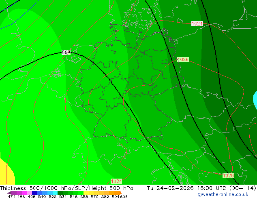Click the 606 legend value
The width and height of the screenshot is (257, 198).
click(124, 196)
